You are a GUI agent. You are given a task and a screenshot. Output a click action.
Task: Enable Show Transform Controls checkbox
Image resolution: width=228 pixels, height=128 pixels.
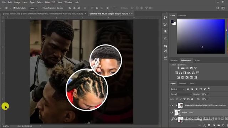(x=42, y=8)
